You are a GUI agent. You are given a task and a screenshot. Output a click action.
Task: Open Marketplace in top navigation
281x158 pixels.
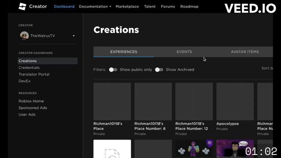127,7
